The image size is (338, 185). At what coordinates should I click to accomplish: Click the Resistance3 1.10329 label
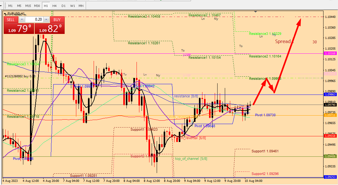point(265,34)
